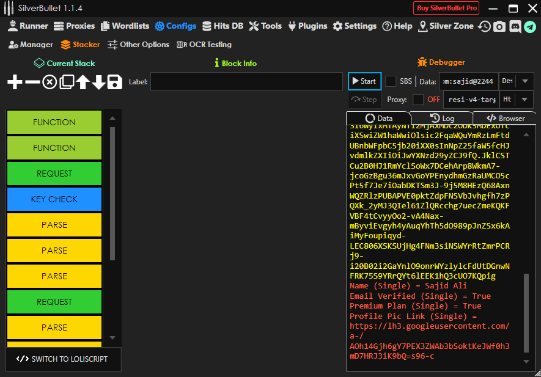The width and height of the screenshot is (541, 377).
Task: Click the duplicate block icon
Action: point(66,82)
